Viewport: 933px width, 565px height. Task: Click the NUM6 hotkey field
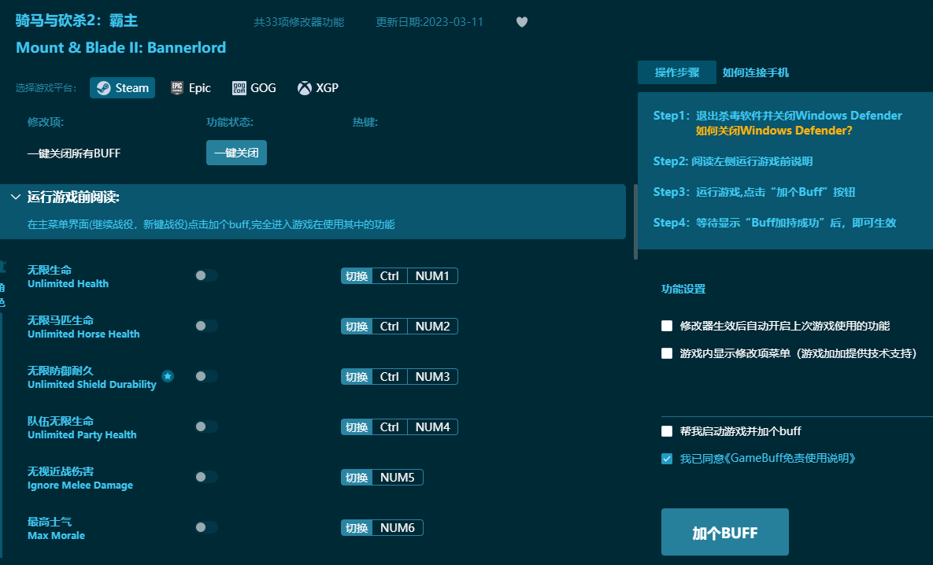pos(398,527)
